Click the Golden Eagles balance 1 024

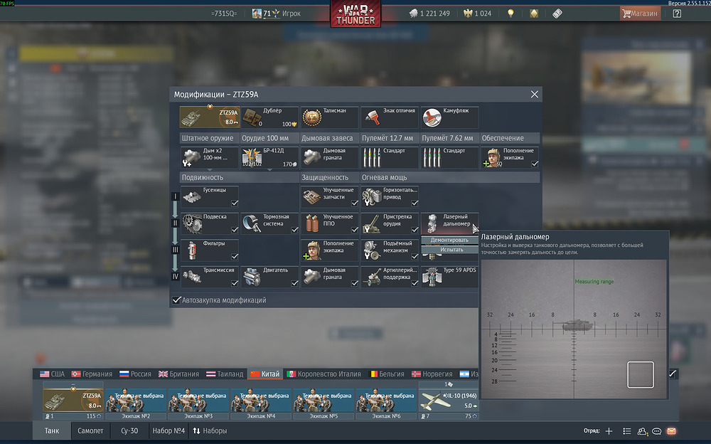tap(477, 14)
